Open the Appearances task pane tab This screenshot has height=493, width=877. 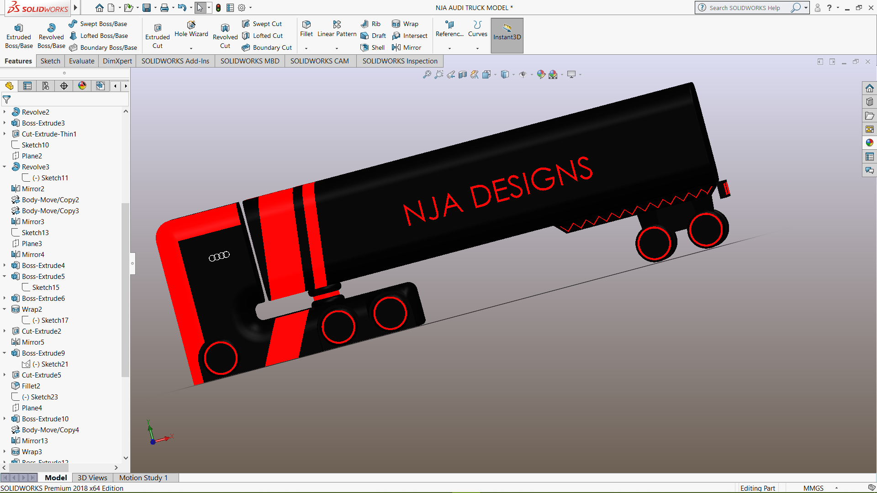(870, 143)
